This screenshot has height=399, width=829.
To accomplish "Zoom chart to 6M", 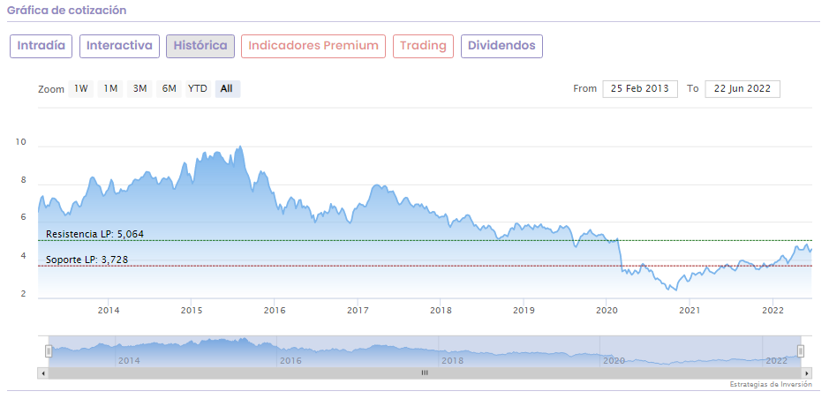I will click(169, 88).
